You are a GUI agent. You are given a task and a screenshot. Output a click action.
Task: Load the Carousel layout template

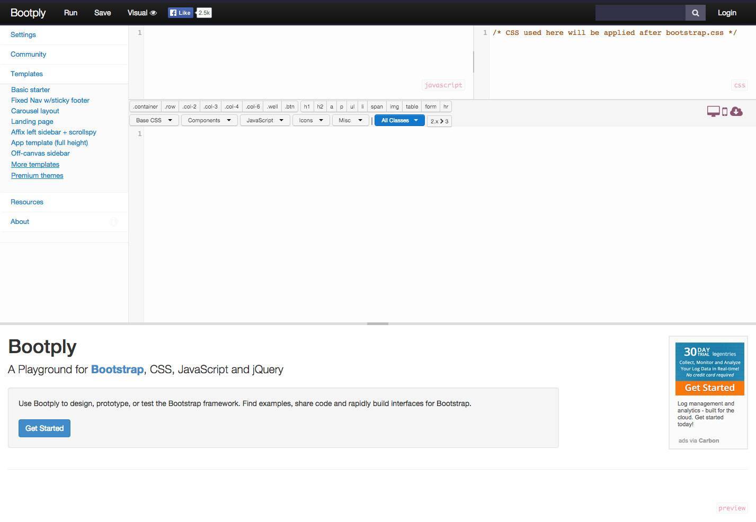tap(35, 111)
